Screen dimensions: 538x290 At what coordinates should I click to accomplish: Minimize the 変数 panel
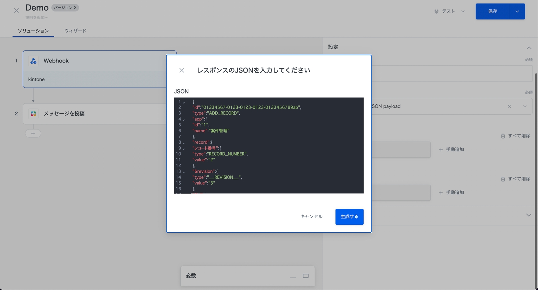(293, 276)
